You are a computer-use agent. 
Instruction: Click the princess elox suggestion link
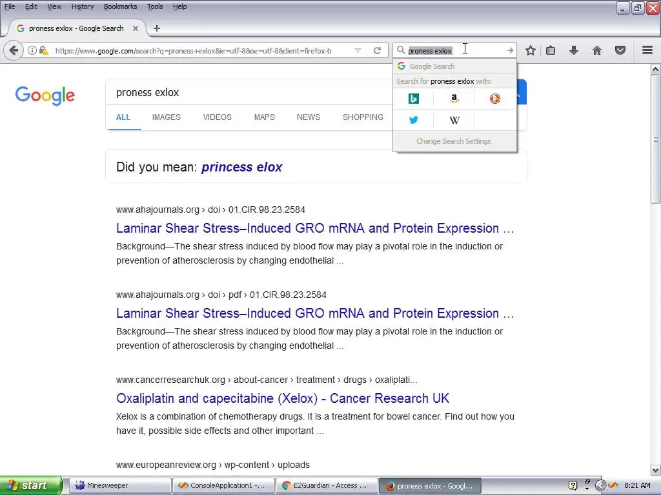[x=241, y=167]
